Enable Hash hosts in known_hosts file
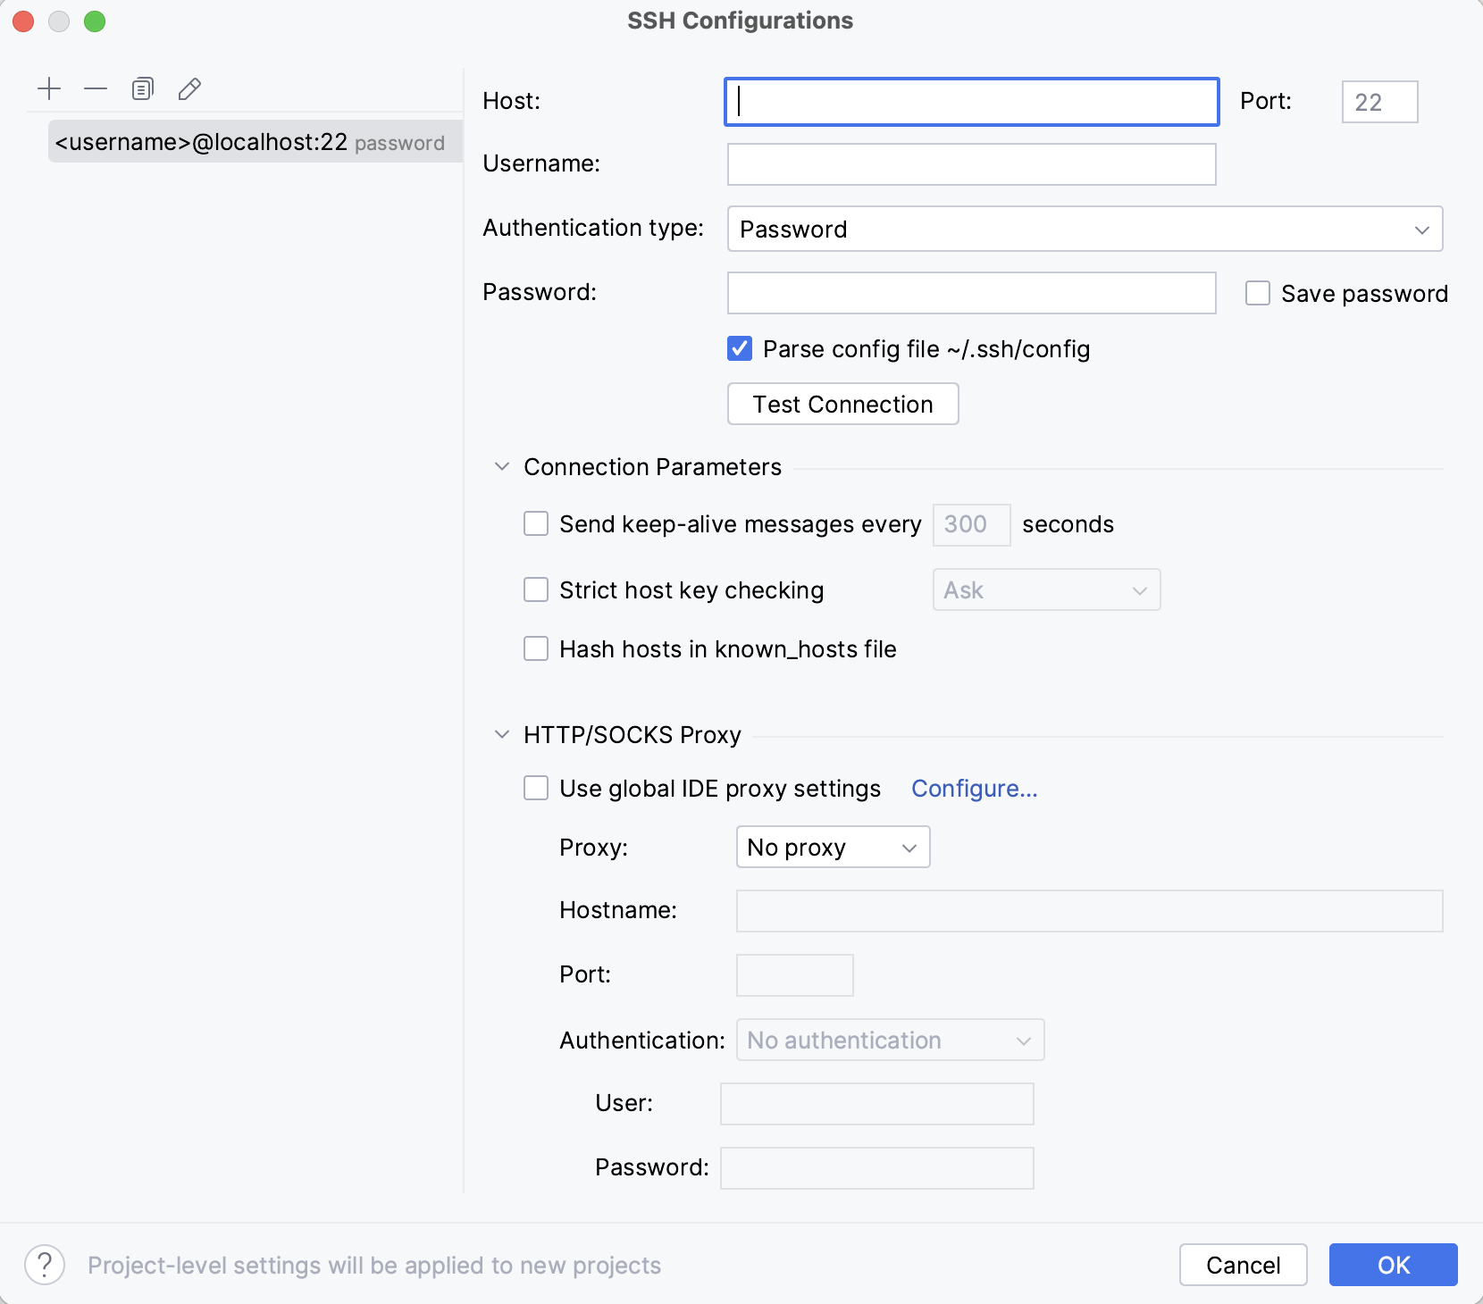Image resolution: width=1483 pixels, height=1304 pixels. point(536,648)
